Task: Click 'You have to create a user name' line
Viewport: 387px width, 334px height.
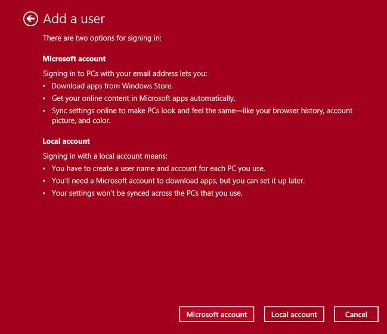Action: point(157,169)
